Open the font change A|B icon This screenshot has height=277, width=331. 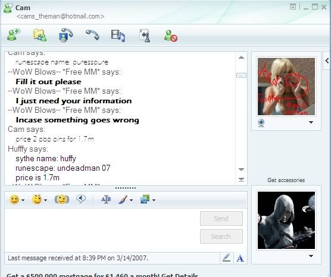tap(106, 199)
